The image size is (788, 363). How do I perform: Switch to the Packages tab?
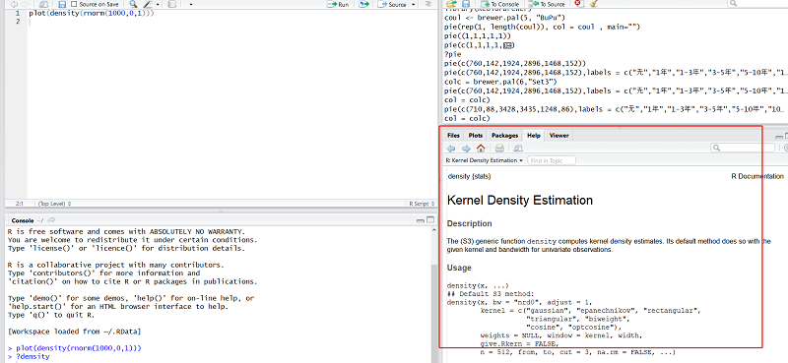[x=504, y=135]
